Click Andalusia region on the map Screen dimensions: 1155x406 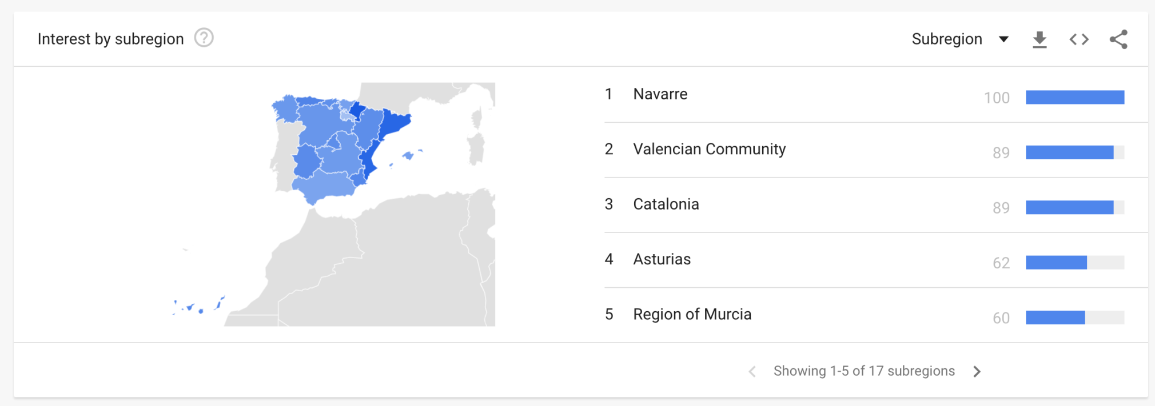point(326,186)
